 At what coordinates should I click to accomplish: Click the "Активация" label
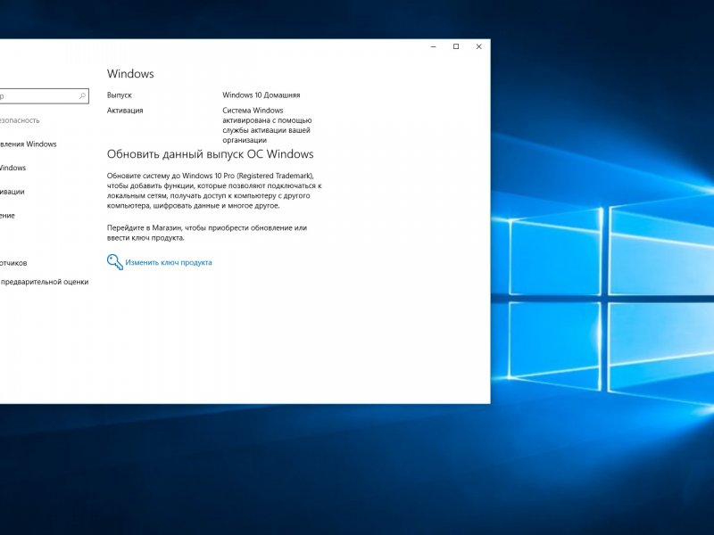pyautogui.click(x=125, y=111)
